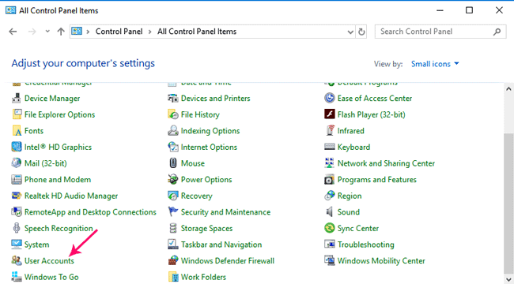The height and width of the screenshot is (284, 514).
Task: Refresh the address bar view
Action: (361, 32)
